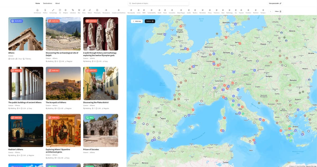This screenshot has width=317, height=167.
Task: Select the Piracy topic
Action: (x=210, y=11)
